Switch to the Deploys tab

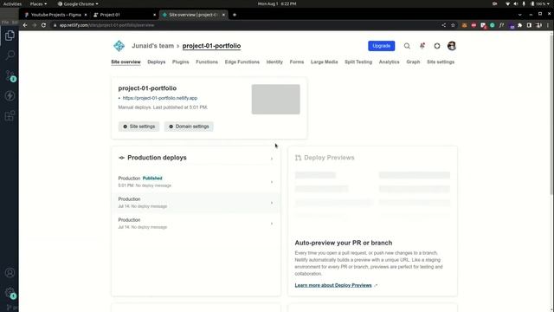click(x=156, y=62)
